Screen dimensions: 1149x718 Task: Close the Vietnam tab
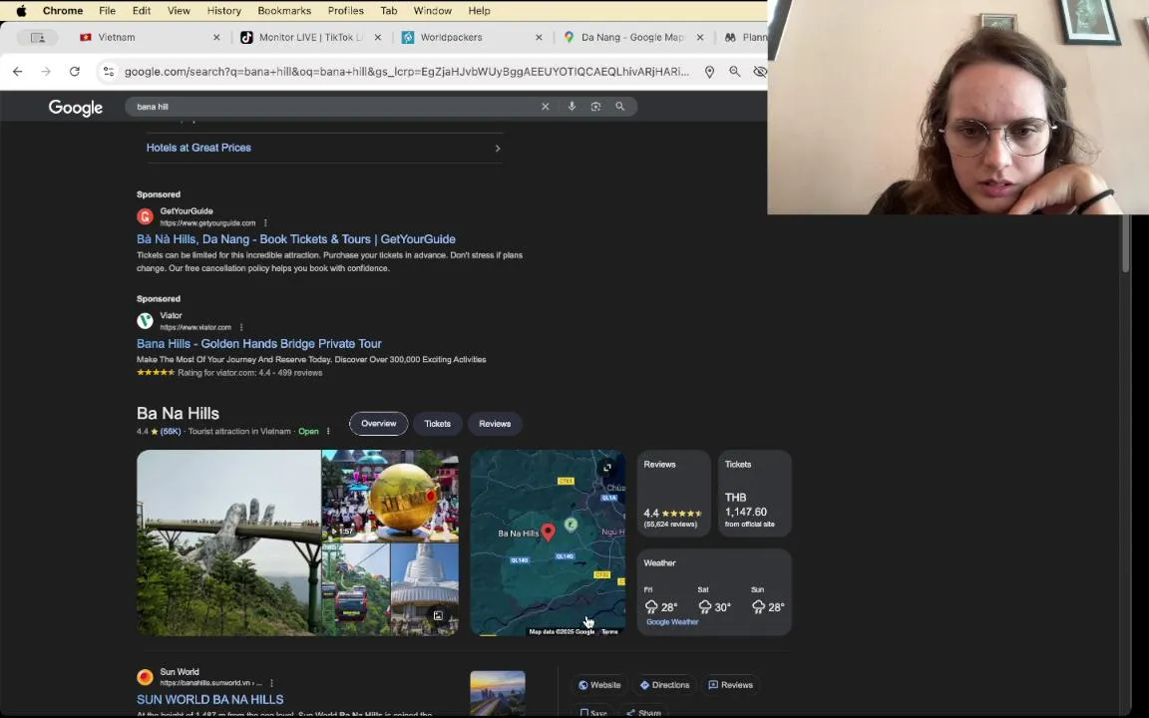tap(216, 37)
